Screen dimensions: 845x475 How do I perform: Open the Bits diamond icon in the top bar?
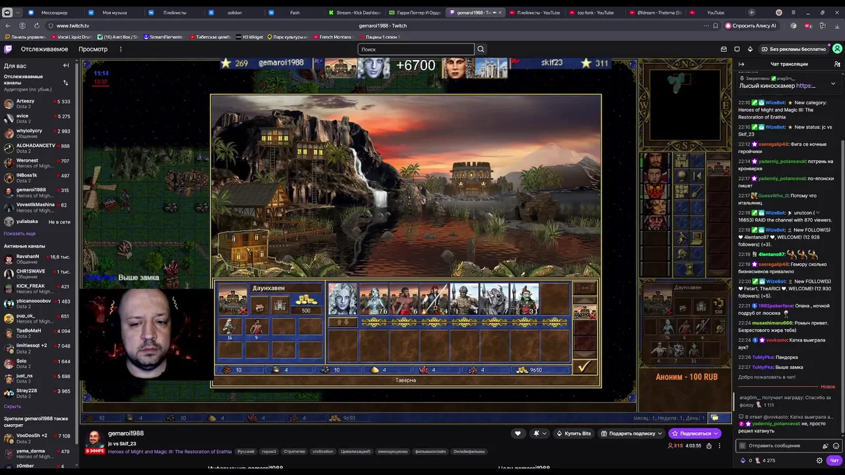click(750, 49)
